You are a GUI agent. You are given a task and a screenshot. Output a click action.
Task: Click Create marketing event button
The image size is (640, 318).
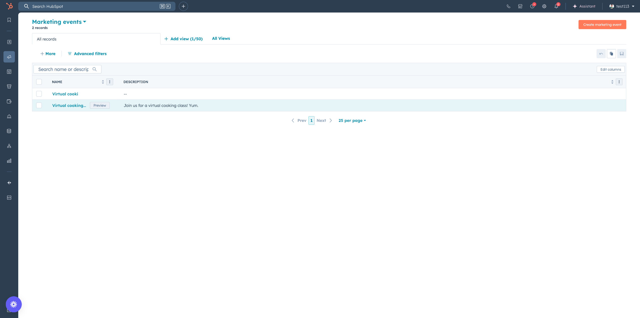602,25
